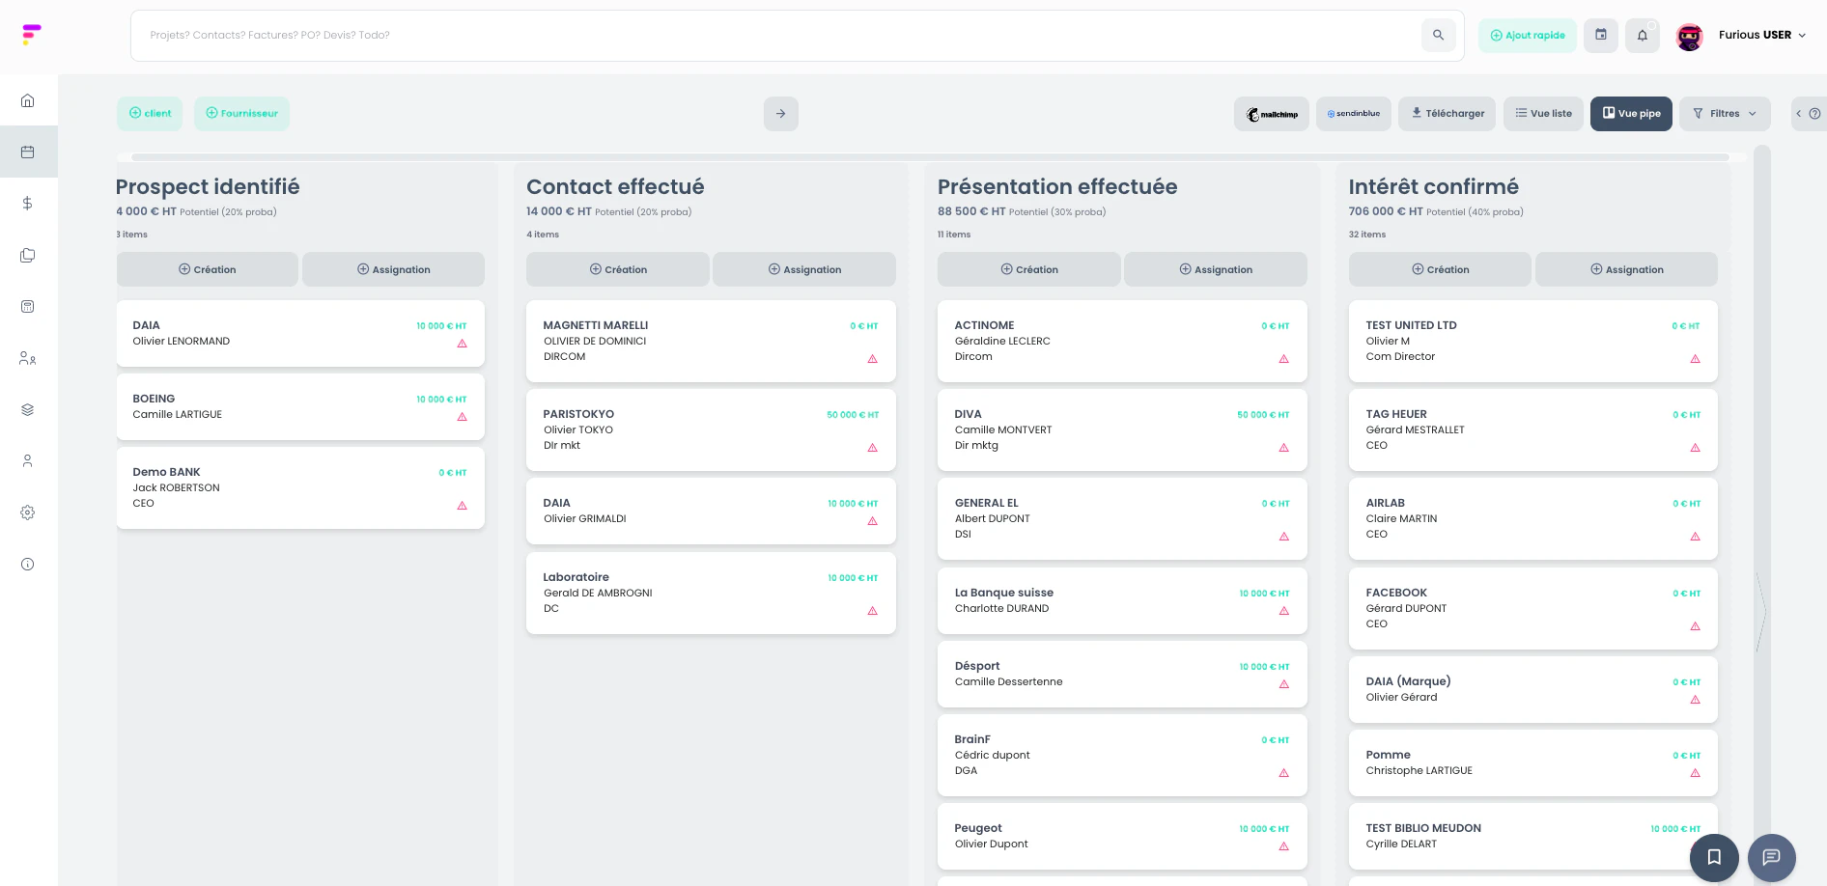Open the chat message bubble button
This screenshot has height=886, width=1827.
point(1771,857)
